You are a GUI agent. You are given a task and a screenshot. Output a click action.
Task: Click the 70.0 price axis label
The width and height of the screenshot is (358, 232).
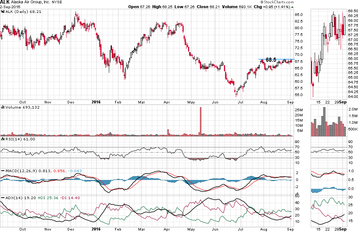click(x=299, y=55)
